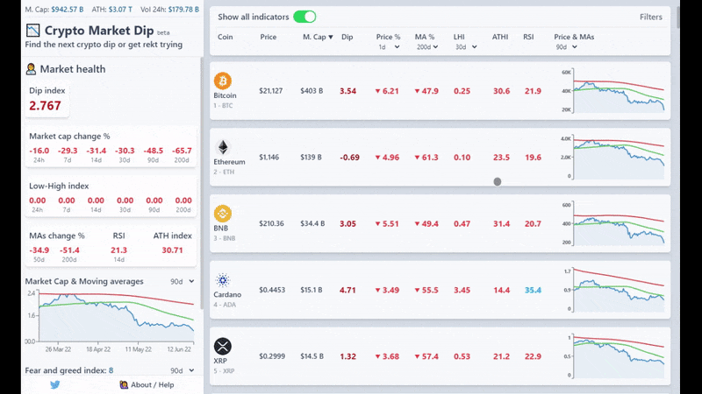Open the Price % 1d period dropdown
The image size is (702, 394).
coord(388,47)
